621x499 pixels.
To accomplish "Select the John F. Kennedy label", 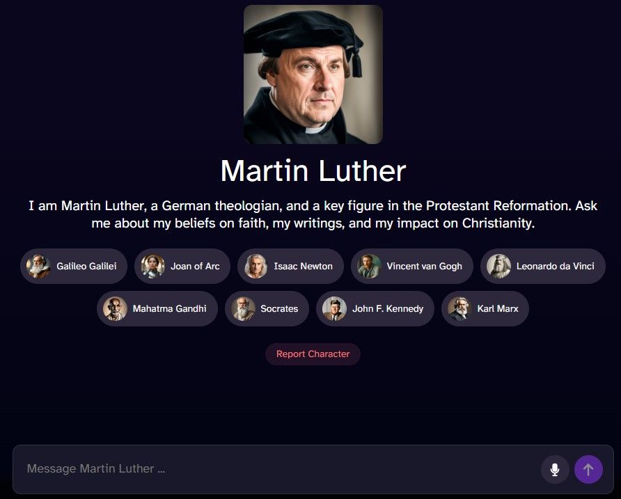I will (x=388, y=308).
